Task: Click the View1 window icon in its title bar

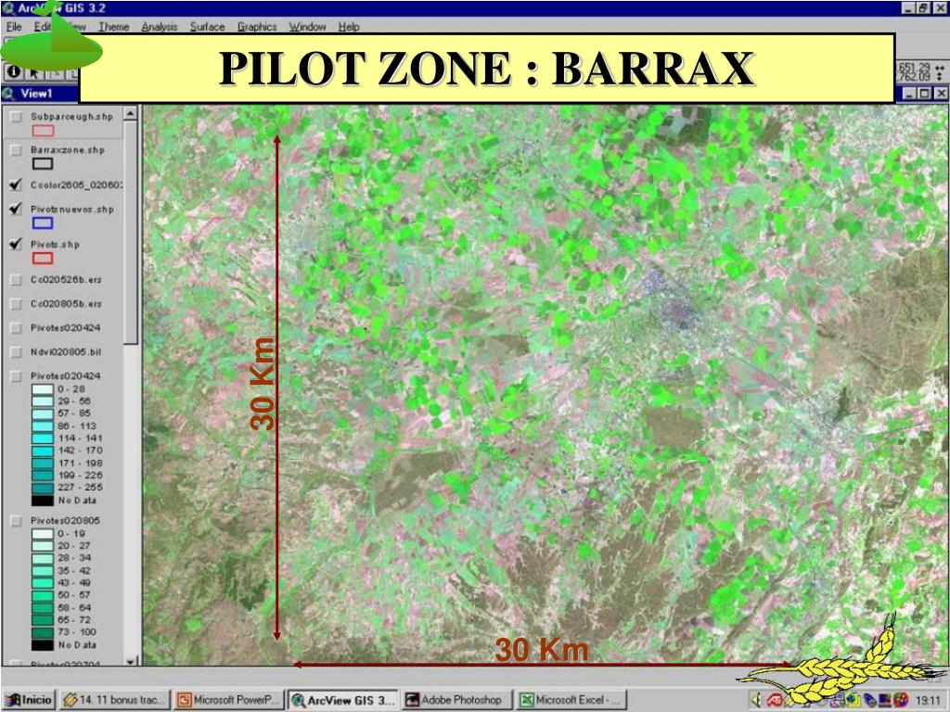Action: tap(8, 94)
